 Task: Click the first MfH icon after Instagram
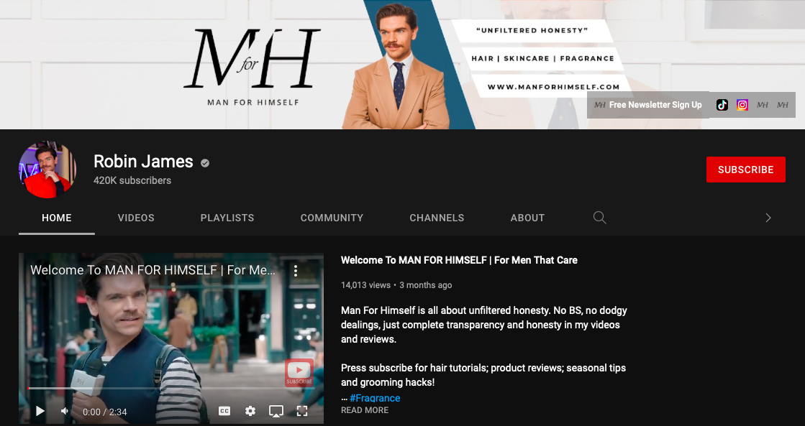[763, 105]
